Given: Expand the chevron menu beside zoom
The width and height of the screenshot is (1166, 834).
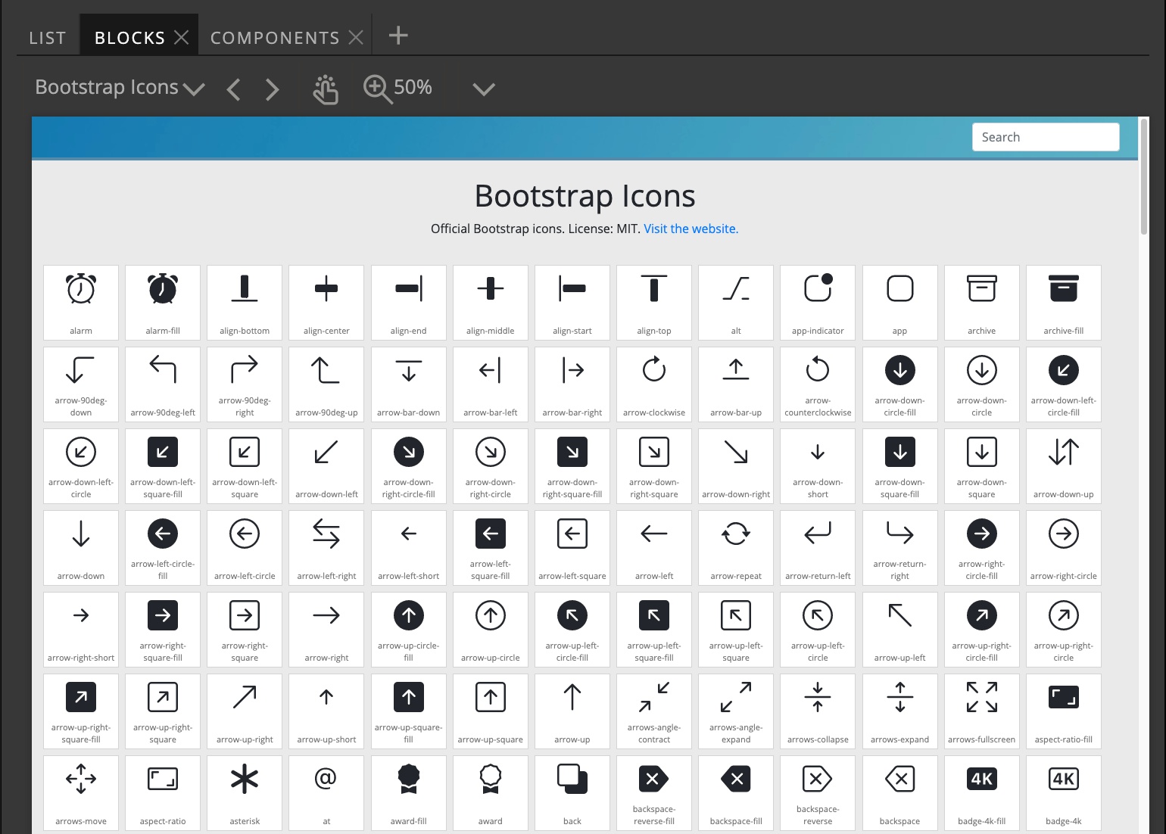Looking at the screenshot, I should click(484, 89).
